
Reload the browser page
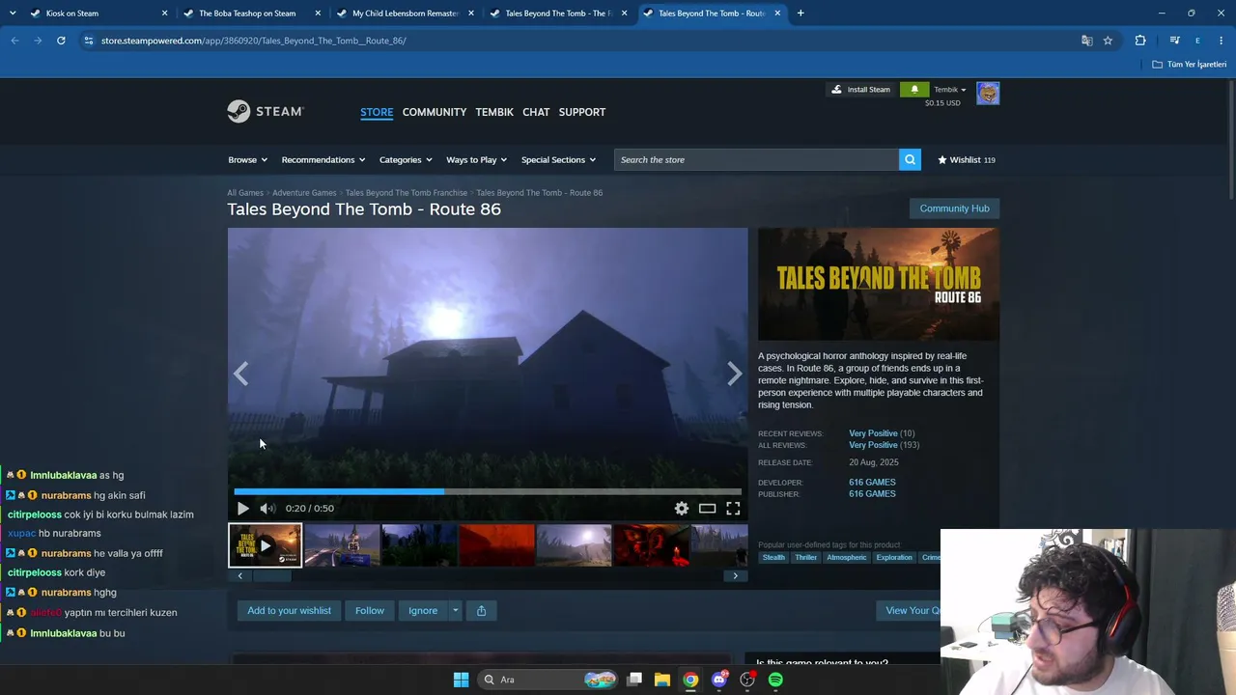61,41
